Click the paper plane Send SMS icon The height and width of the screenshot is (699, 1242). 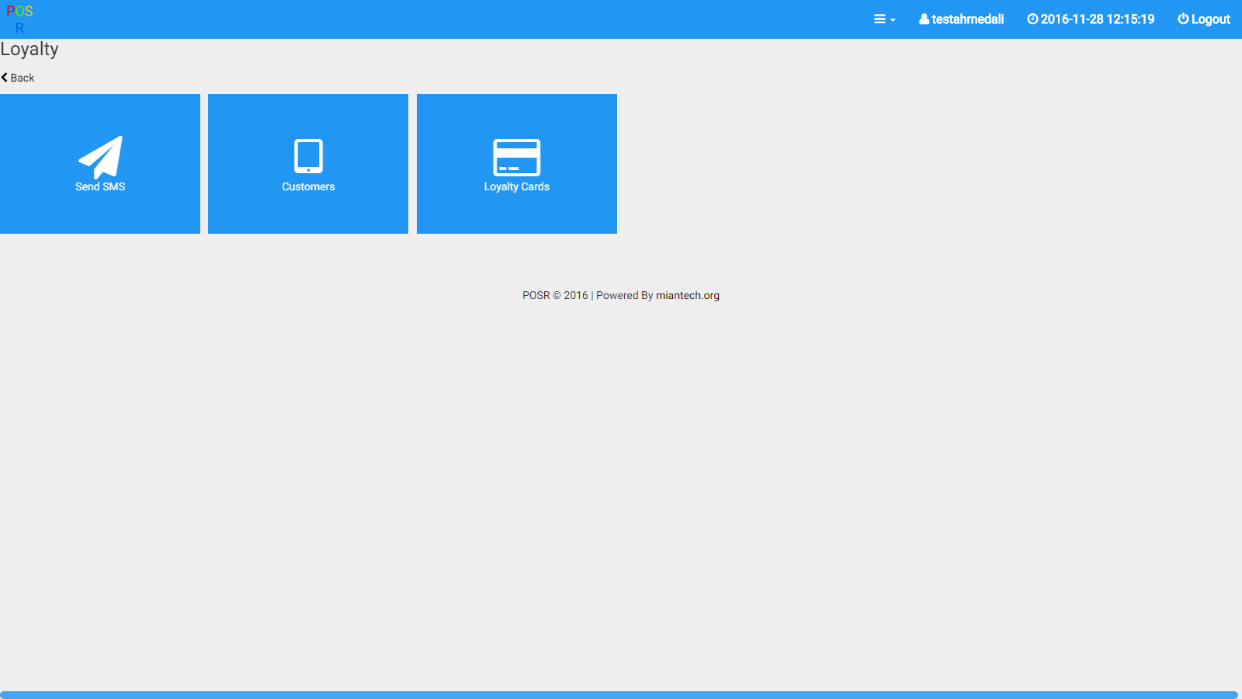pyautogui.click(x=100, y=157)
